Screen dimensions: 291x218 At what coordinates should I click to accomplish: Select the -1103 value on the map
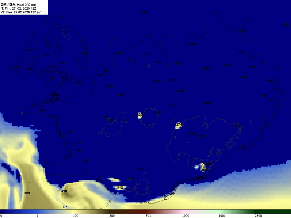[207, 103]
